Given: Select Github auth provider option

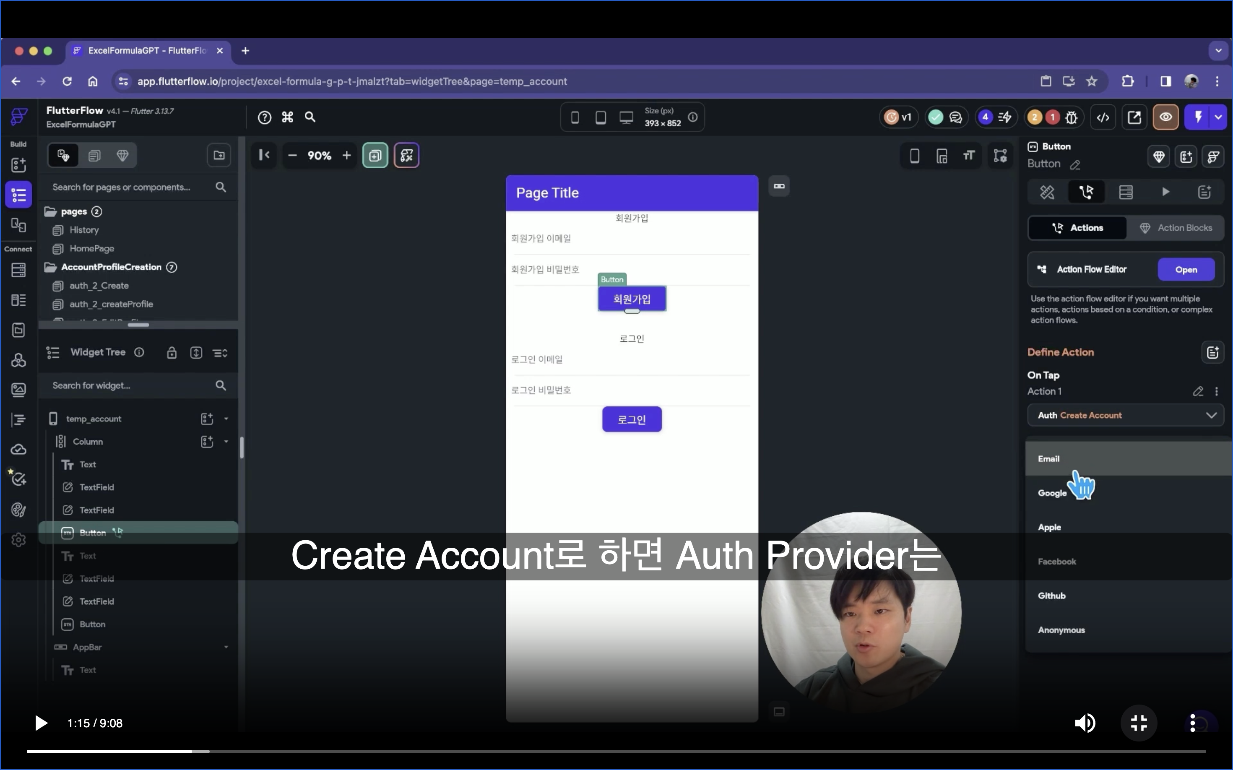Looking at the screenshot, I should pos(1129,596).
